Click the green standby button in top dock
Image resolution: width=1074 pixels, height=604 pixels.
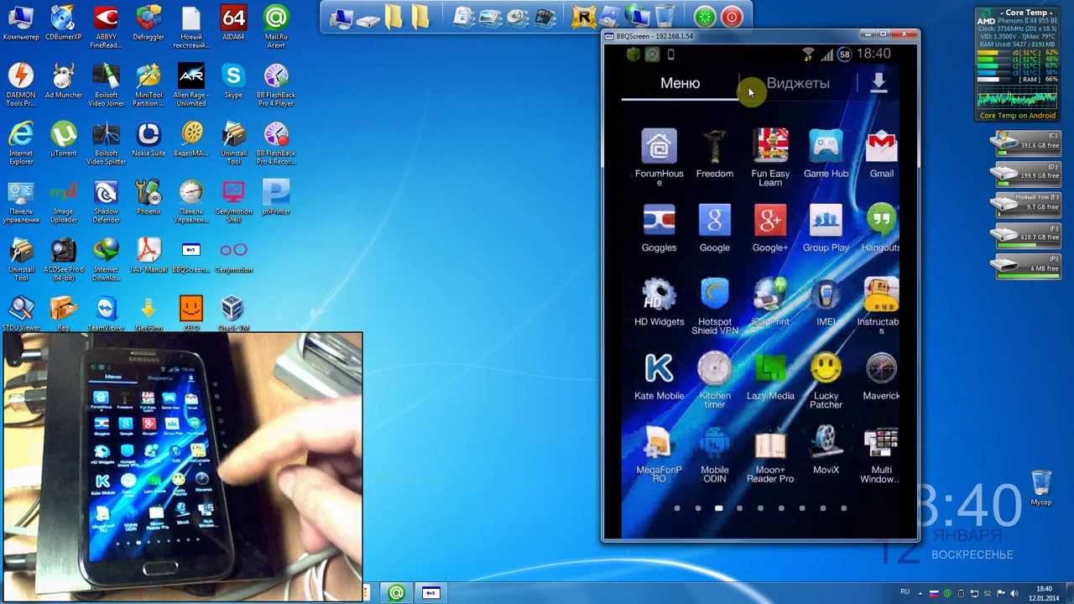click(705, 16)
